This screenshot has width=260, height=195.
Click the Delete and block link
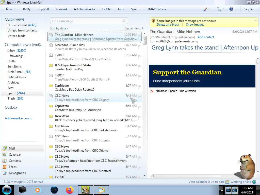tap(168, 25)
